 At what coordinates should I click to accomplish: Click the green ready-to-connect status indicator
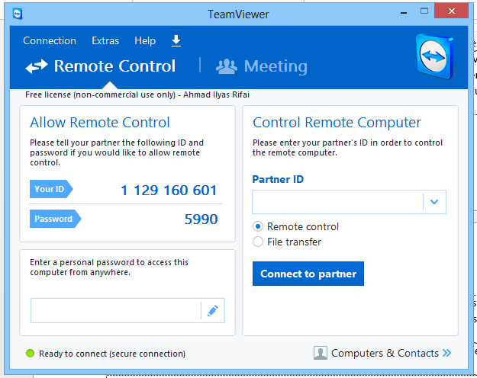pos(31,354)
